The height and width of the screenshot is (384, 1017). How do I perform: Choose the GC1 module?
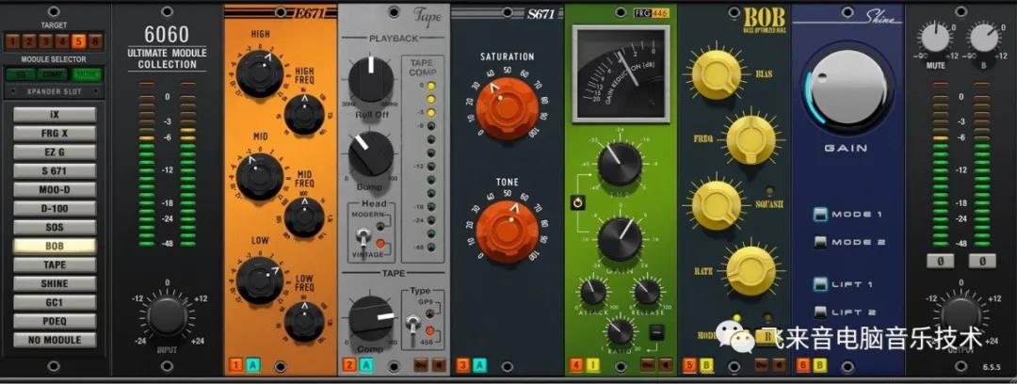(x=55, y=302)
